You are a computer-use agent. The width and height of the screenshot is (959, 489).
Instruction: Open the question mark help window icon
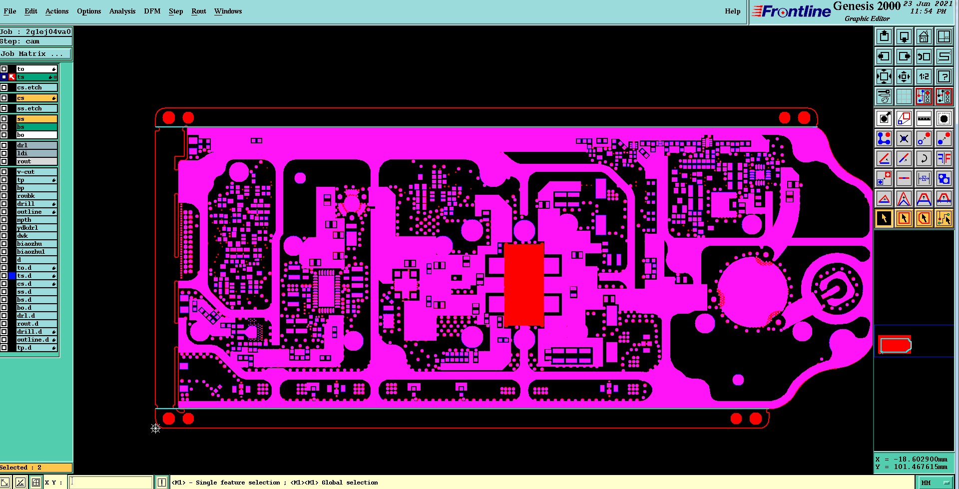click(944, 76)
